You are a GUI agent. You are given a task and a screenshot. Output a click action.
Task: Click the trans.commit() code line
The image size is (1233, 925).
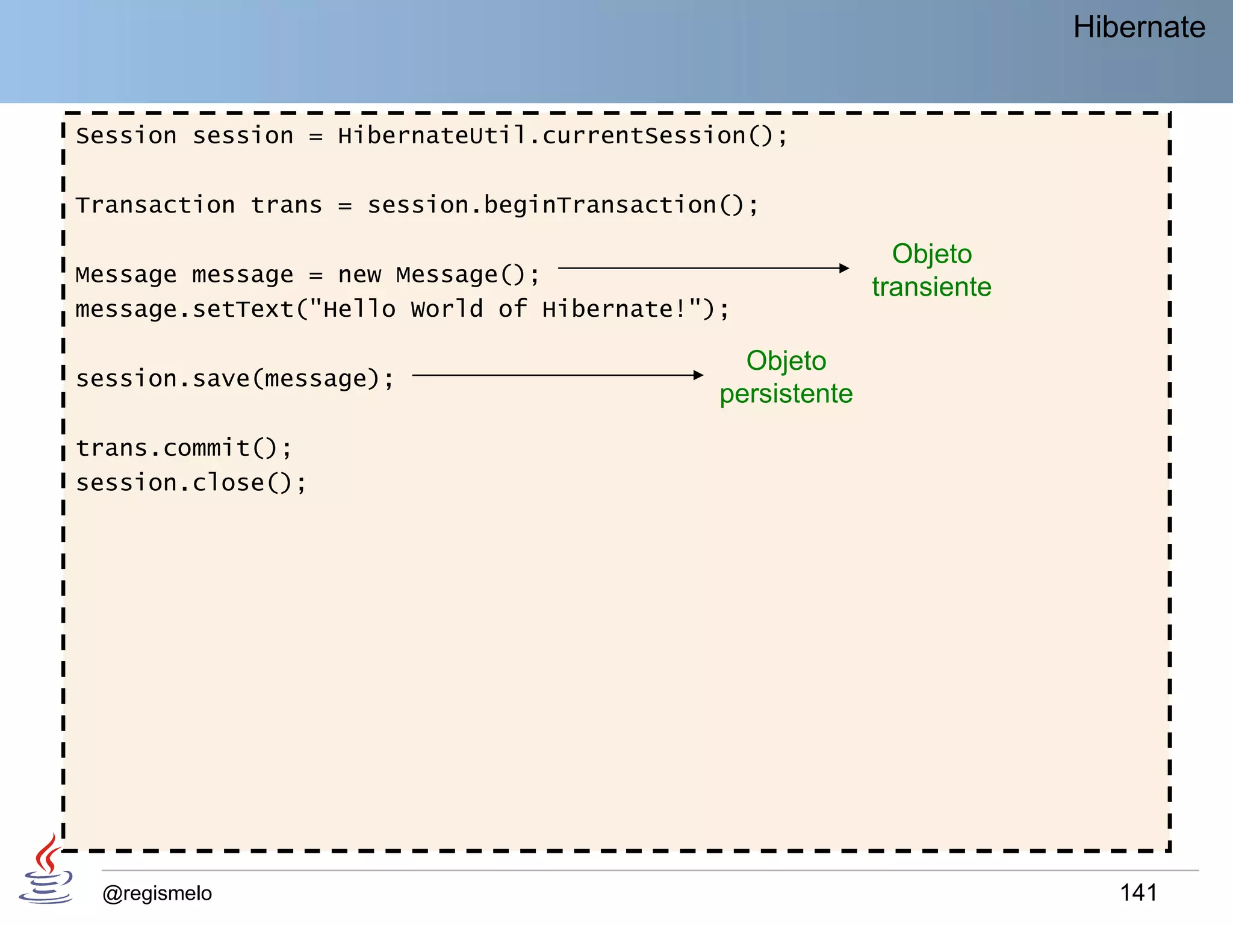[x=184, y=448]
